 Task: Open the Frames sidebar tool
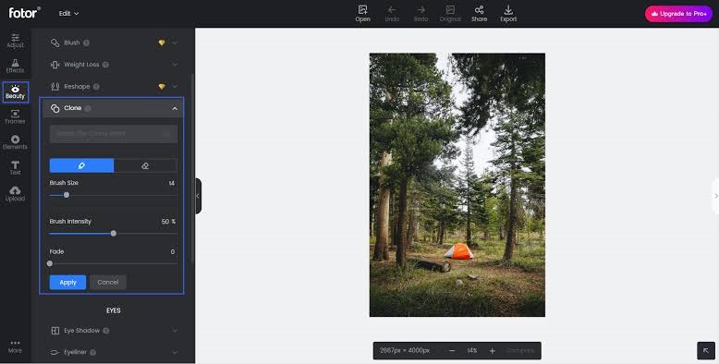(x=15, y=117)
